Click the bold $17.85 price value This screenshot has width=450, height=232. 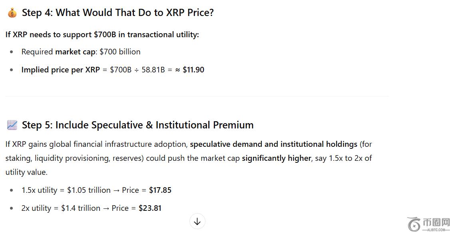tap(160, 190)
